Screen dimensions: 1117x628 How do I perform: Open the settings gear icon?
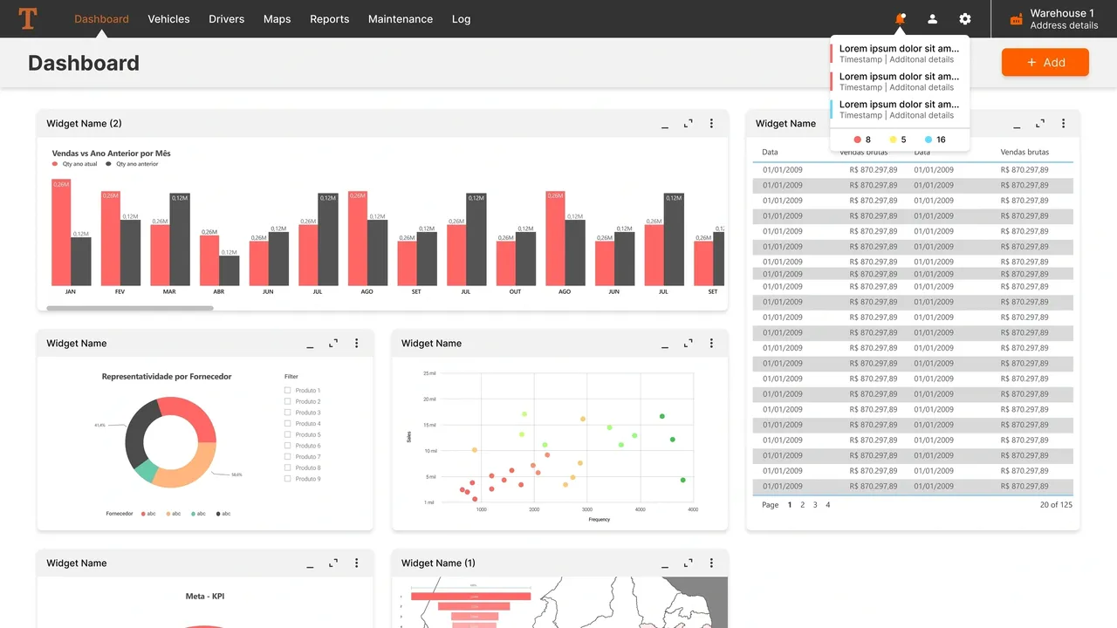click(964, 19)
